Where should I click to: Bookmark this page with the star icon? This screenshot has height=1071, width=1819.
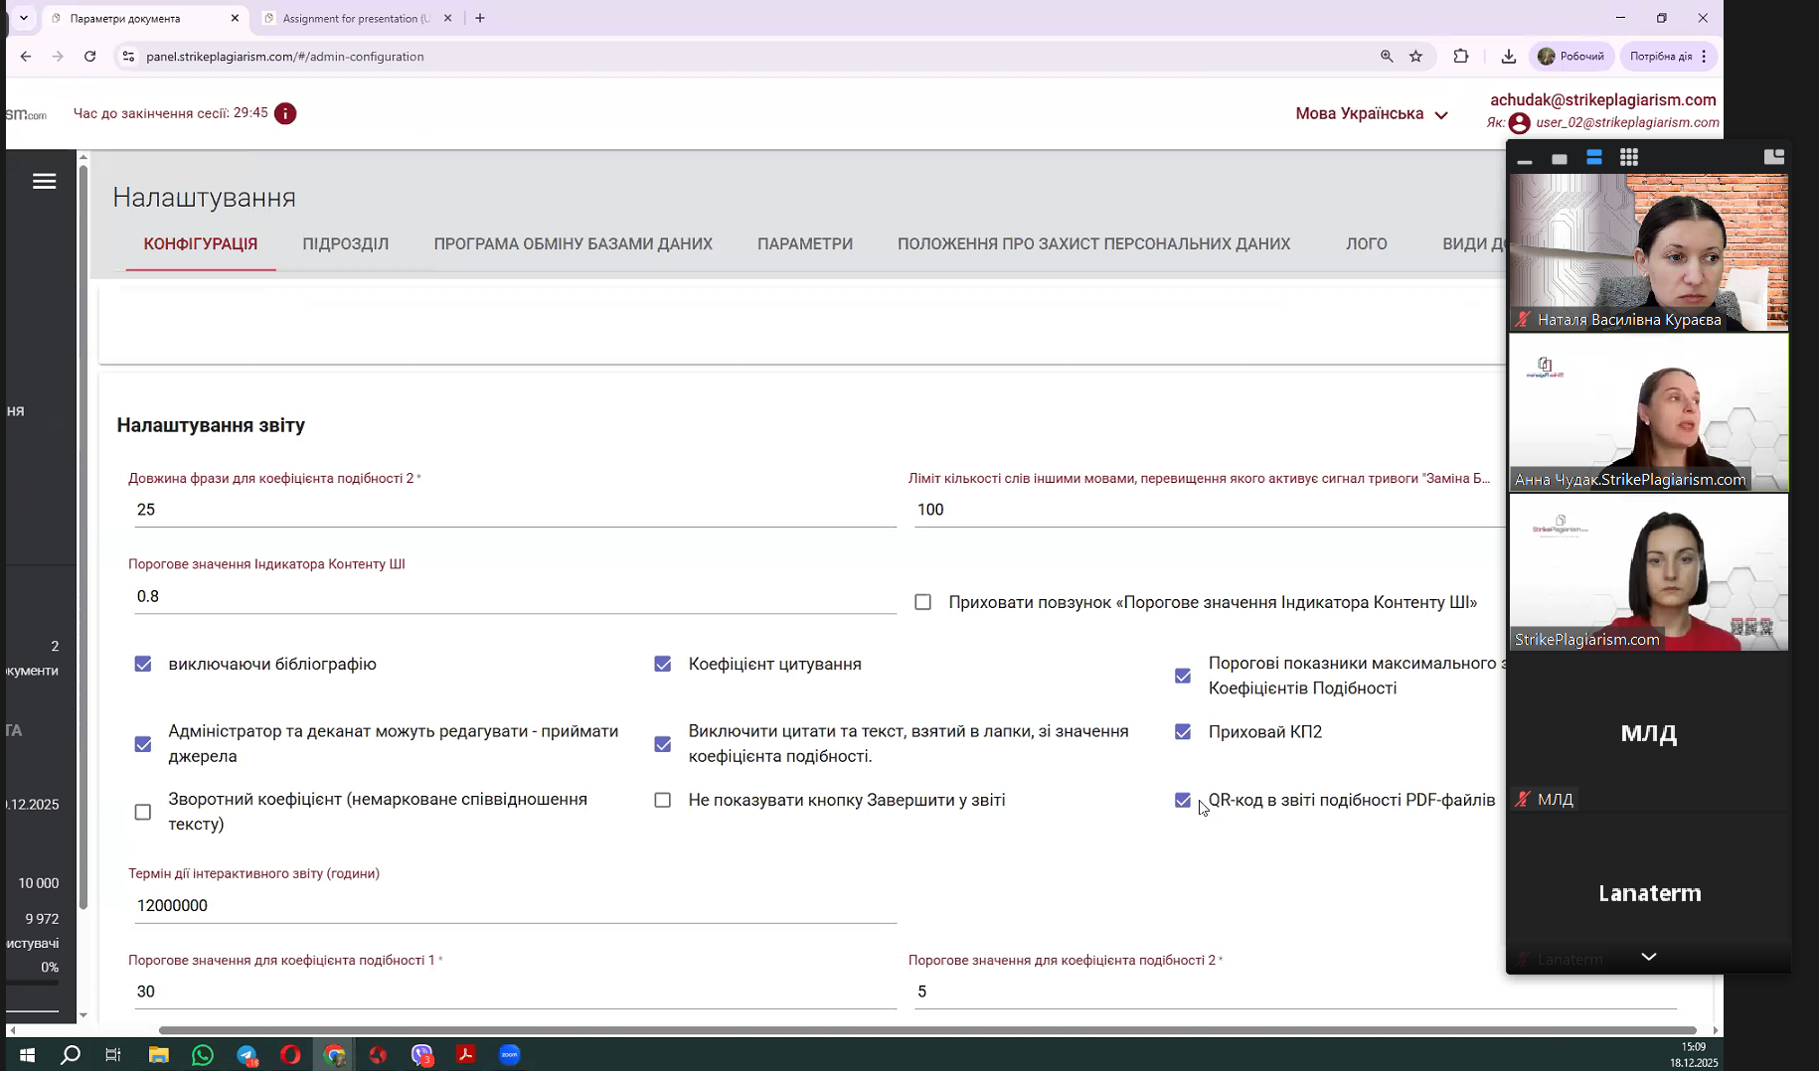tap(1415, 57)
